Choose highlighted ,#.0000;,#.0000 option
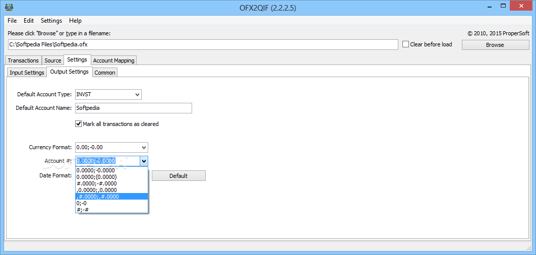 [x=111, y=196]
